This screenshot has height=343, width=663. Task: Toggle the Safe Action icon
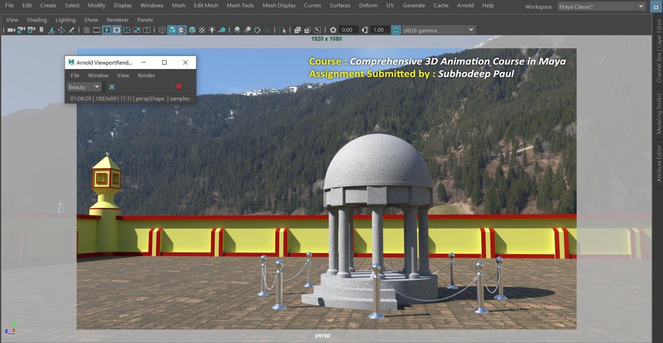136,30
